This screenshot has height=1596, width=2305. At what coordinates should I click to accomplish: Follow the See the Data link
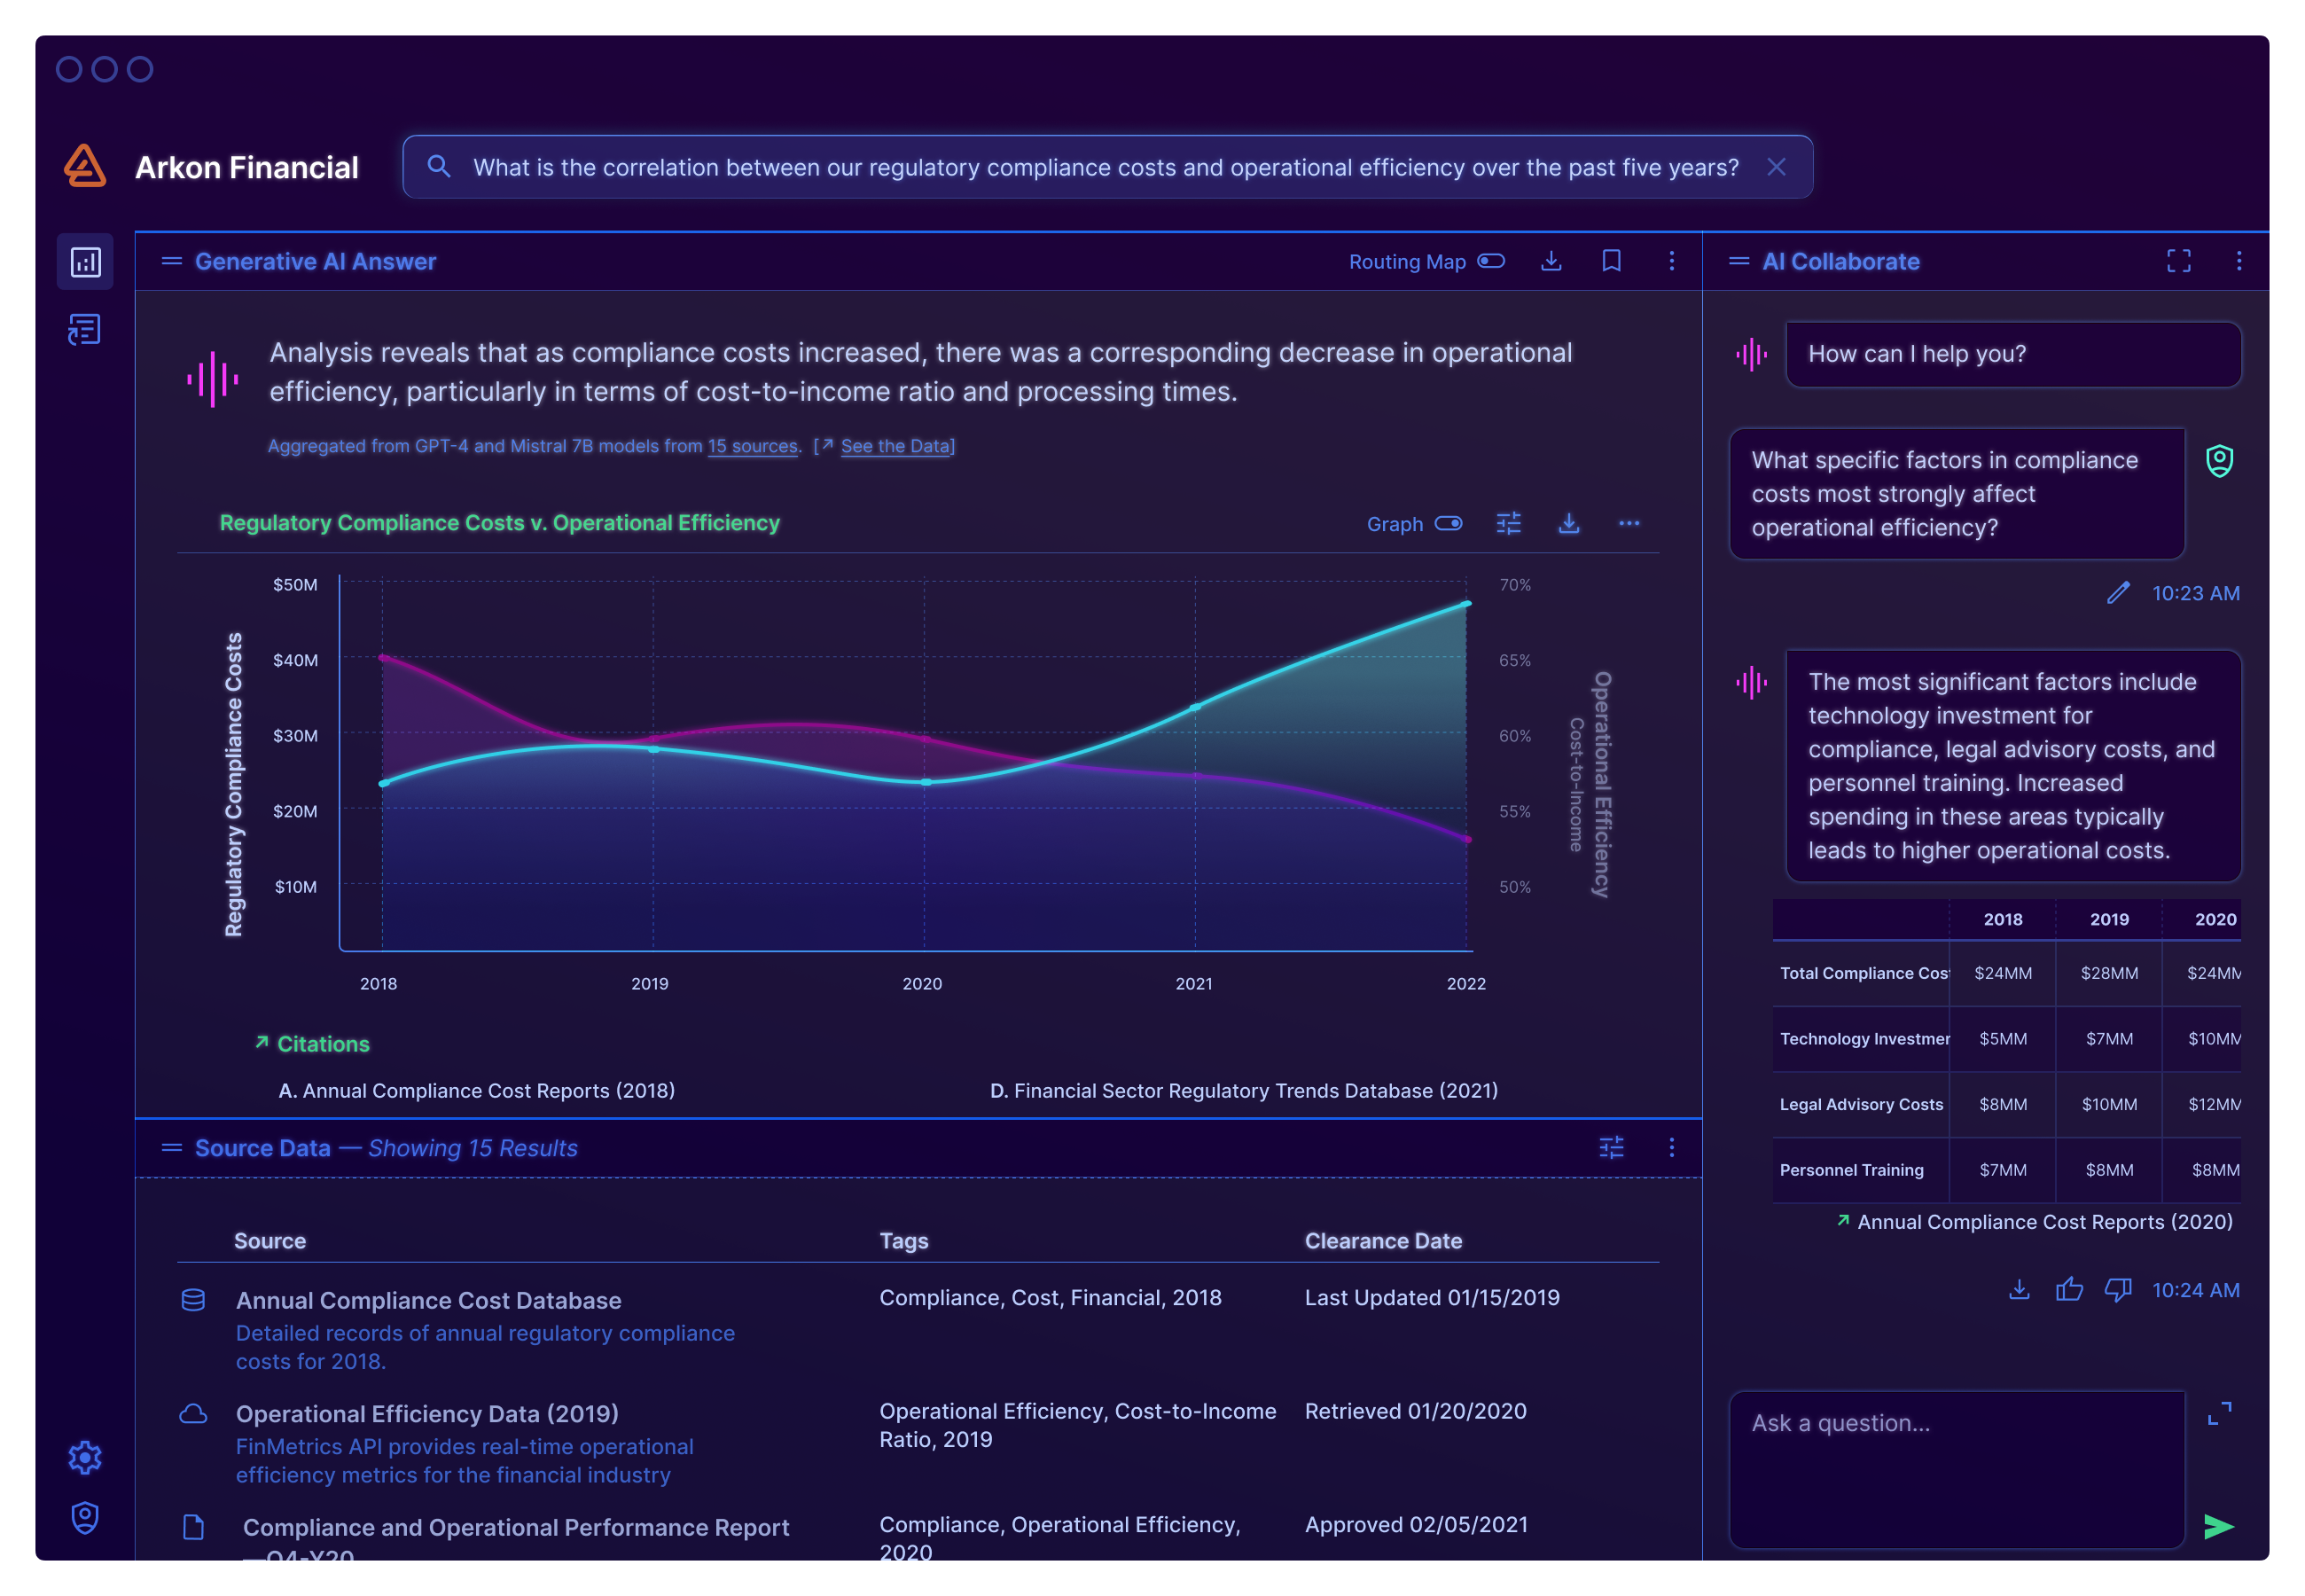(x=895, y=446)
